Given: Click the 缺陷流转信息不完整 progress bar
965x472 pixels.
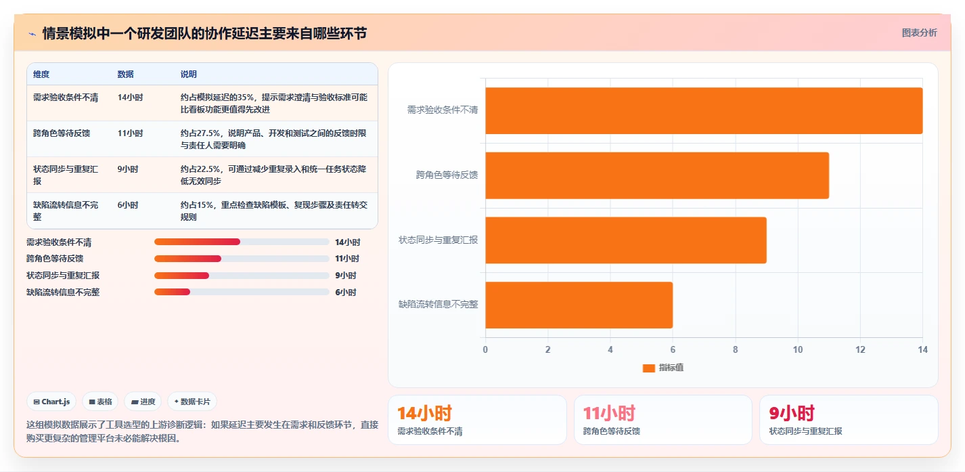Looking at the screenshot, I should pos(242,292).
